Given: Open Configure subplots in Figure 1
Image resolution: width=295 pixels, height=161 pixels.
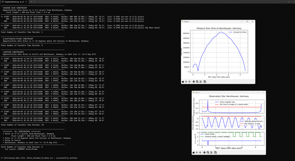Looking at the screenshot, I should 201,82.
